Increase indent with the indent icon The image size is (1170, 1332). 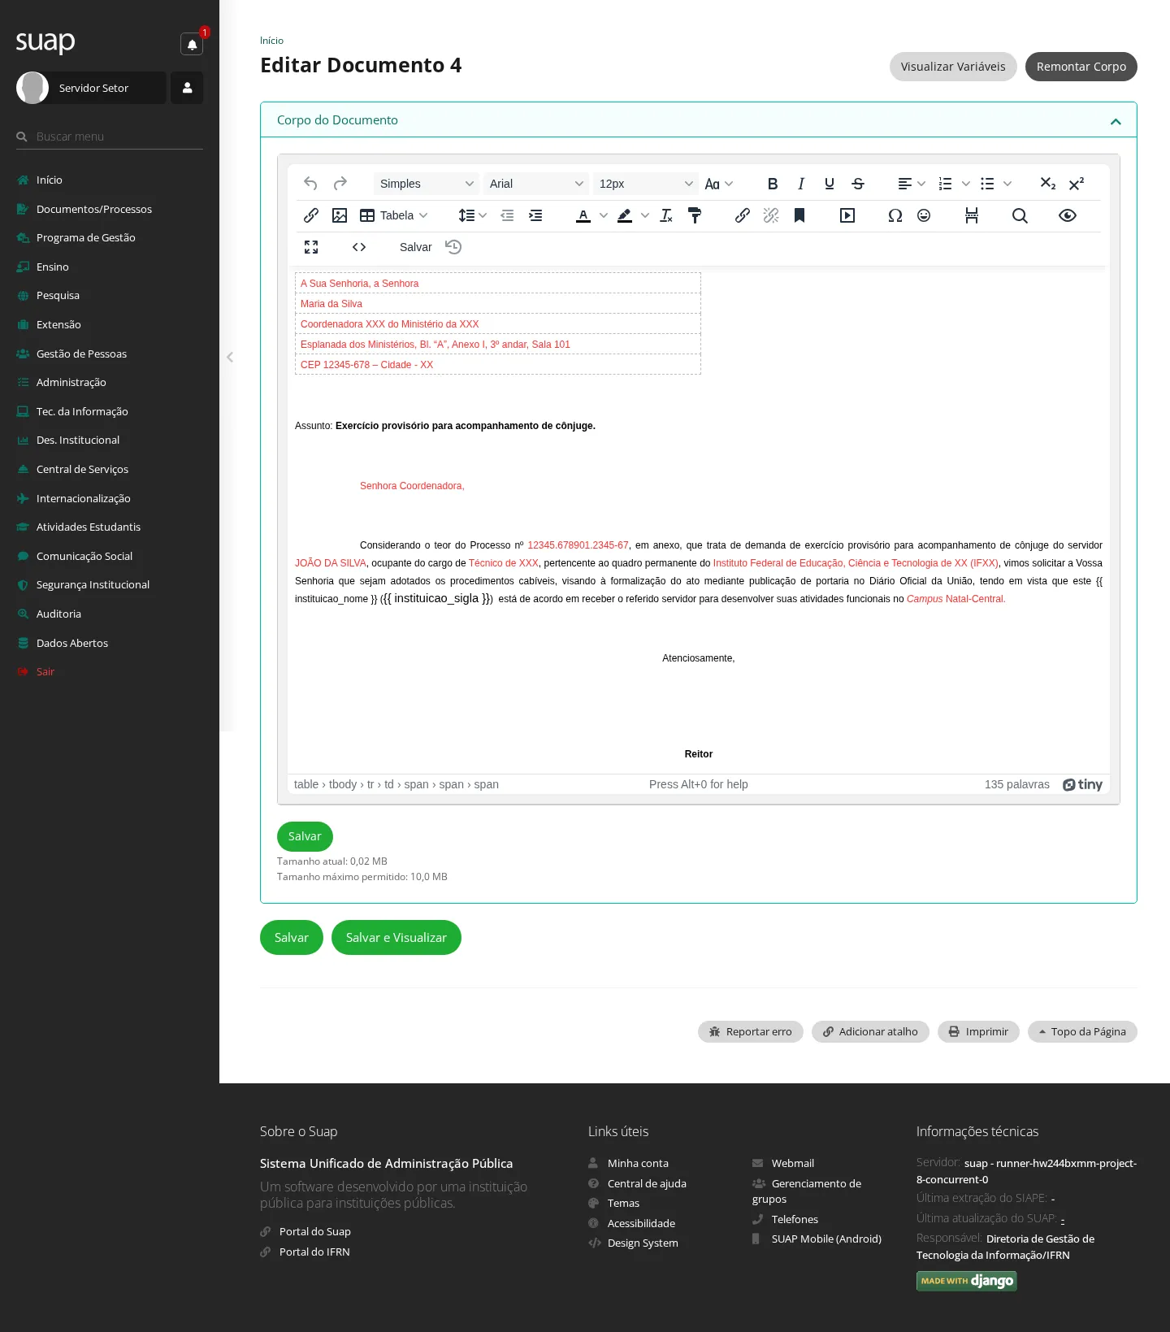(x=535, y=215)
